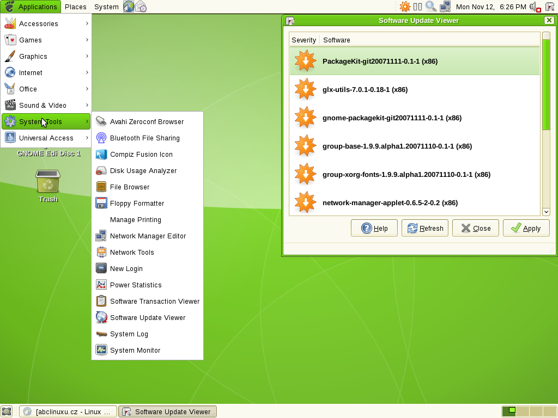
Task: Open the System menu
Action: (106, 7)
